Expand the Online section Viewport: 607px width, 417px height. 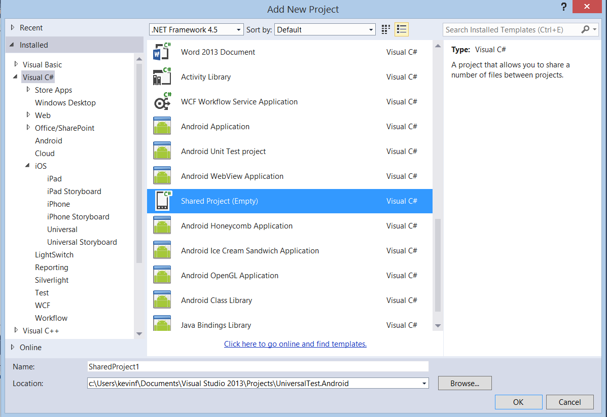pos(12,347)
